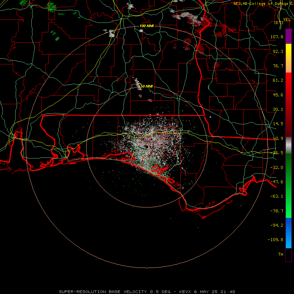Click the "[KT]" units label
This screenshot has height=294, width=294.
279,23
